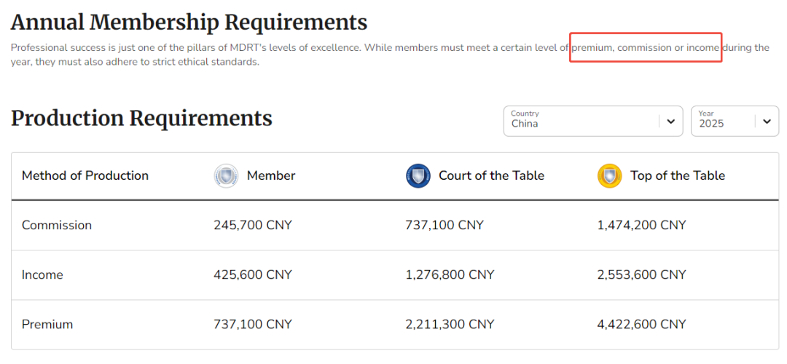Click the 425,600 CNY cell
Image resolution: width=787 pixels, height=364 pixels.
[x=252, y=274]
